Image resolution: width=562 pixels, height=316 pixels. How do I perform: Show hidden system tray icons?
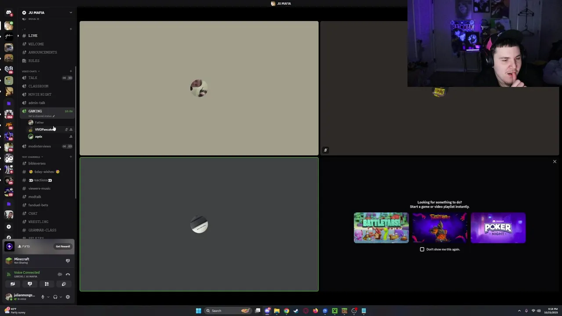[519, 311]
